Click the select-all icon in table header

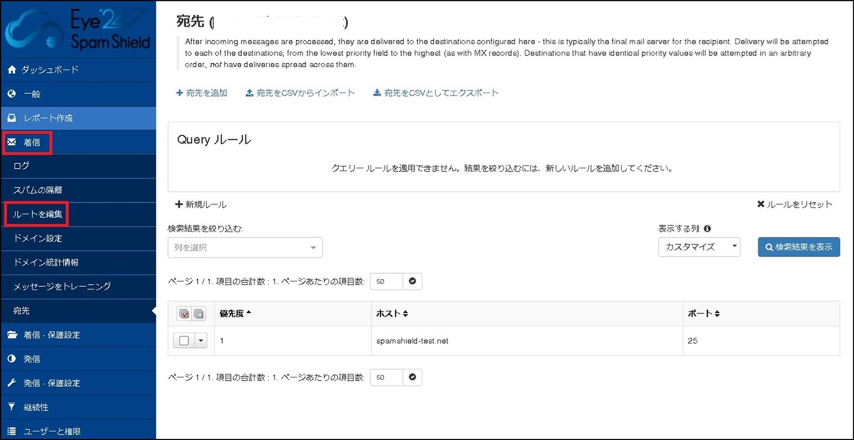(x=185, y=314)
